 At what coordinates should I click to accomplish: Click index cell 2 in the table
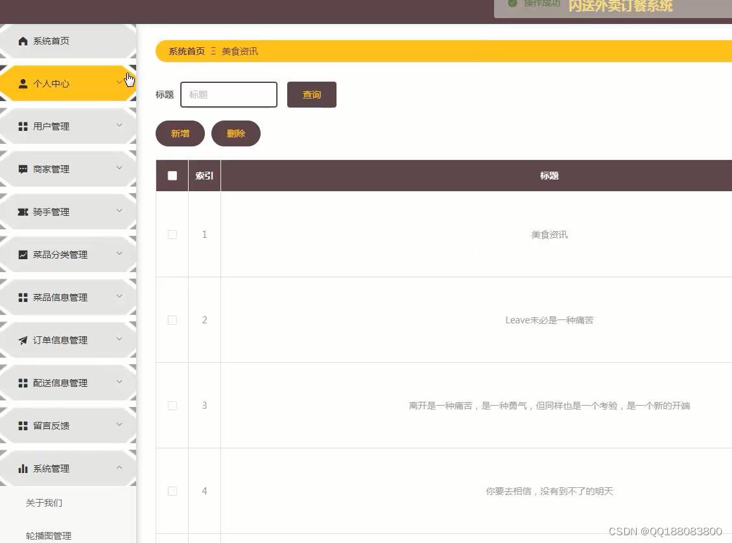coord(204,320)
